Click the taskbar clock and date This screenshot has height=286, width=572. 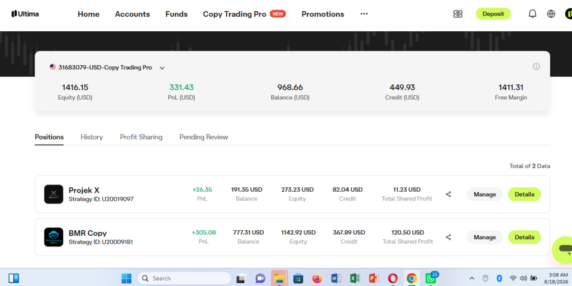point(556,278)
